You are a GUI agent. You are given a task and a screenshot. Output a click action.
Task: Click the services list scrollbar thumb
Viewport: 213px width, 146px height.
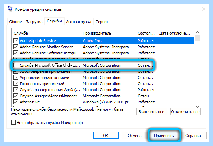coord(198,38)
